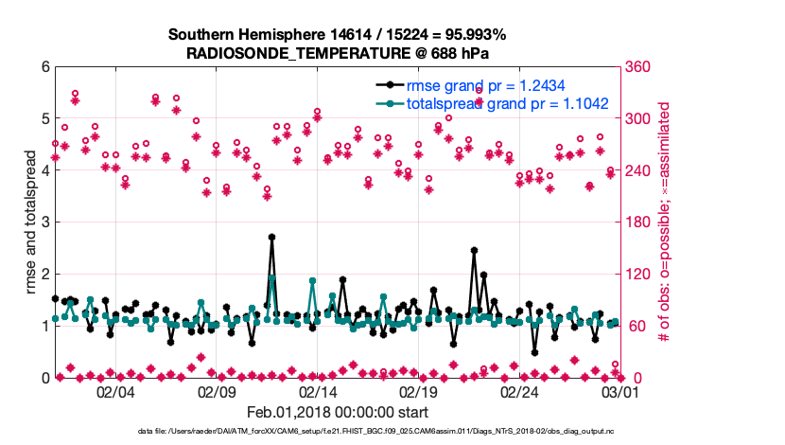Select the 02/14 date tick label
Image resolution: width=785 pixels, height=445 pixels.
tap(318, 391)
